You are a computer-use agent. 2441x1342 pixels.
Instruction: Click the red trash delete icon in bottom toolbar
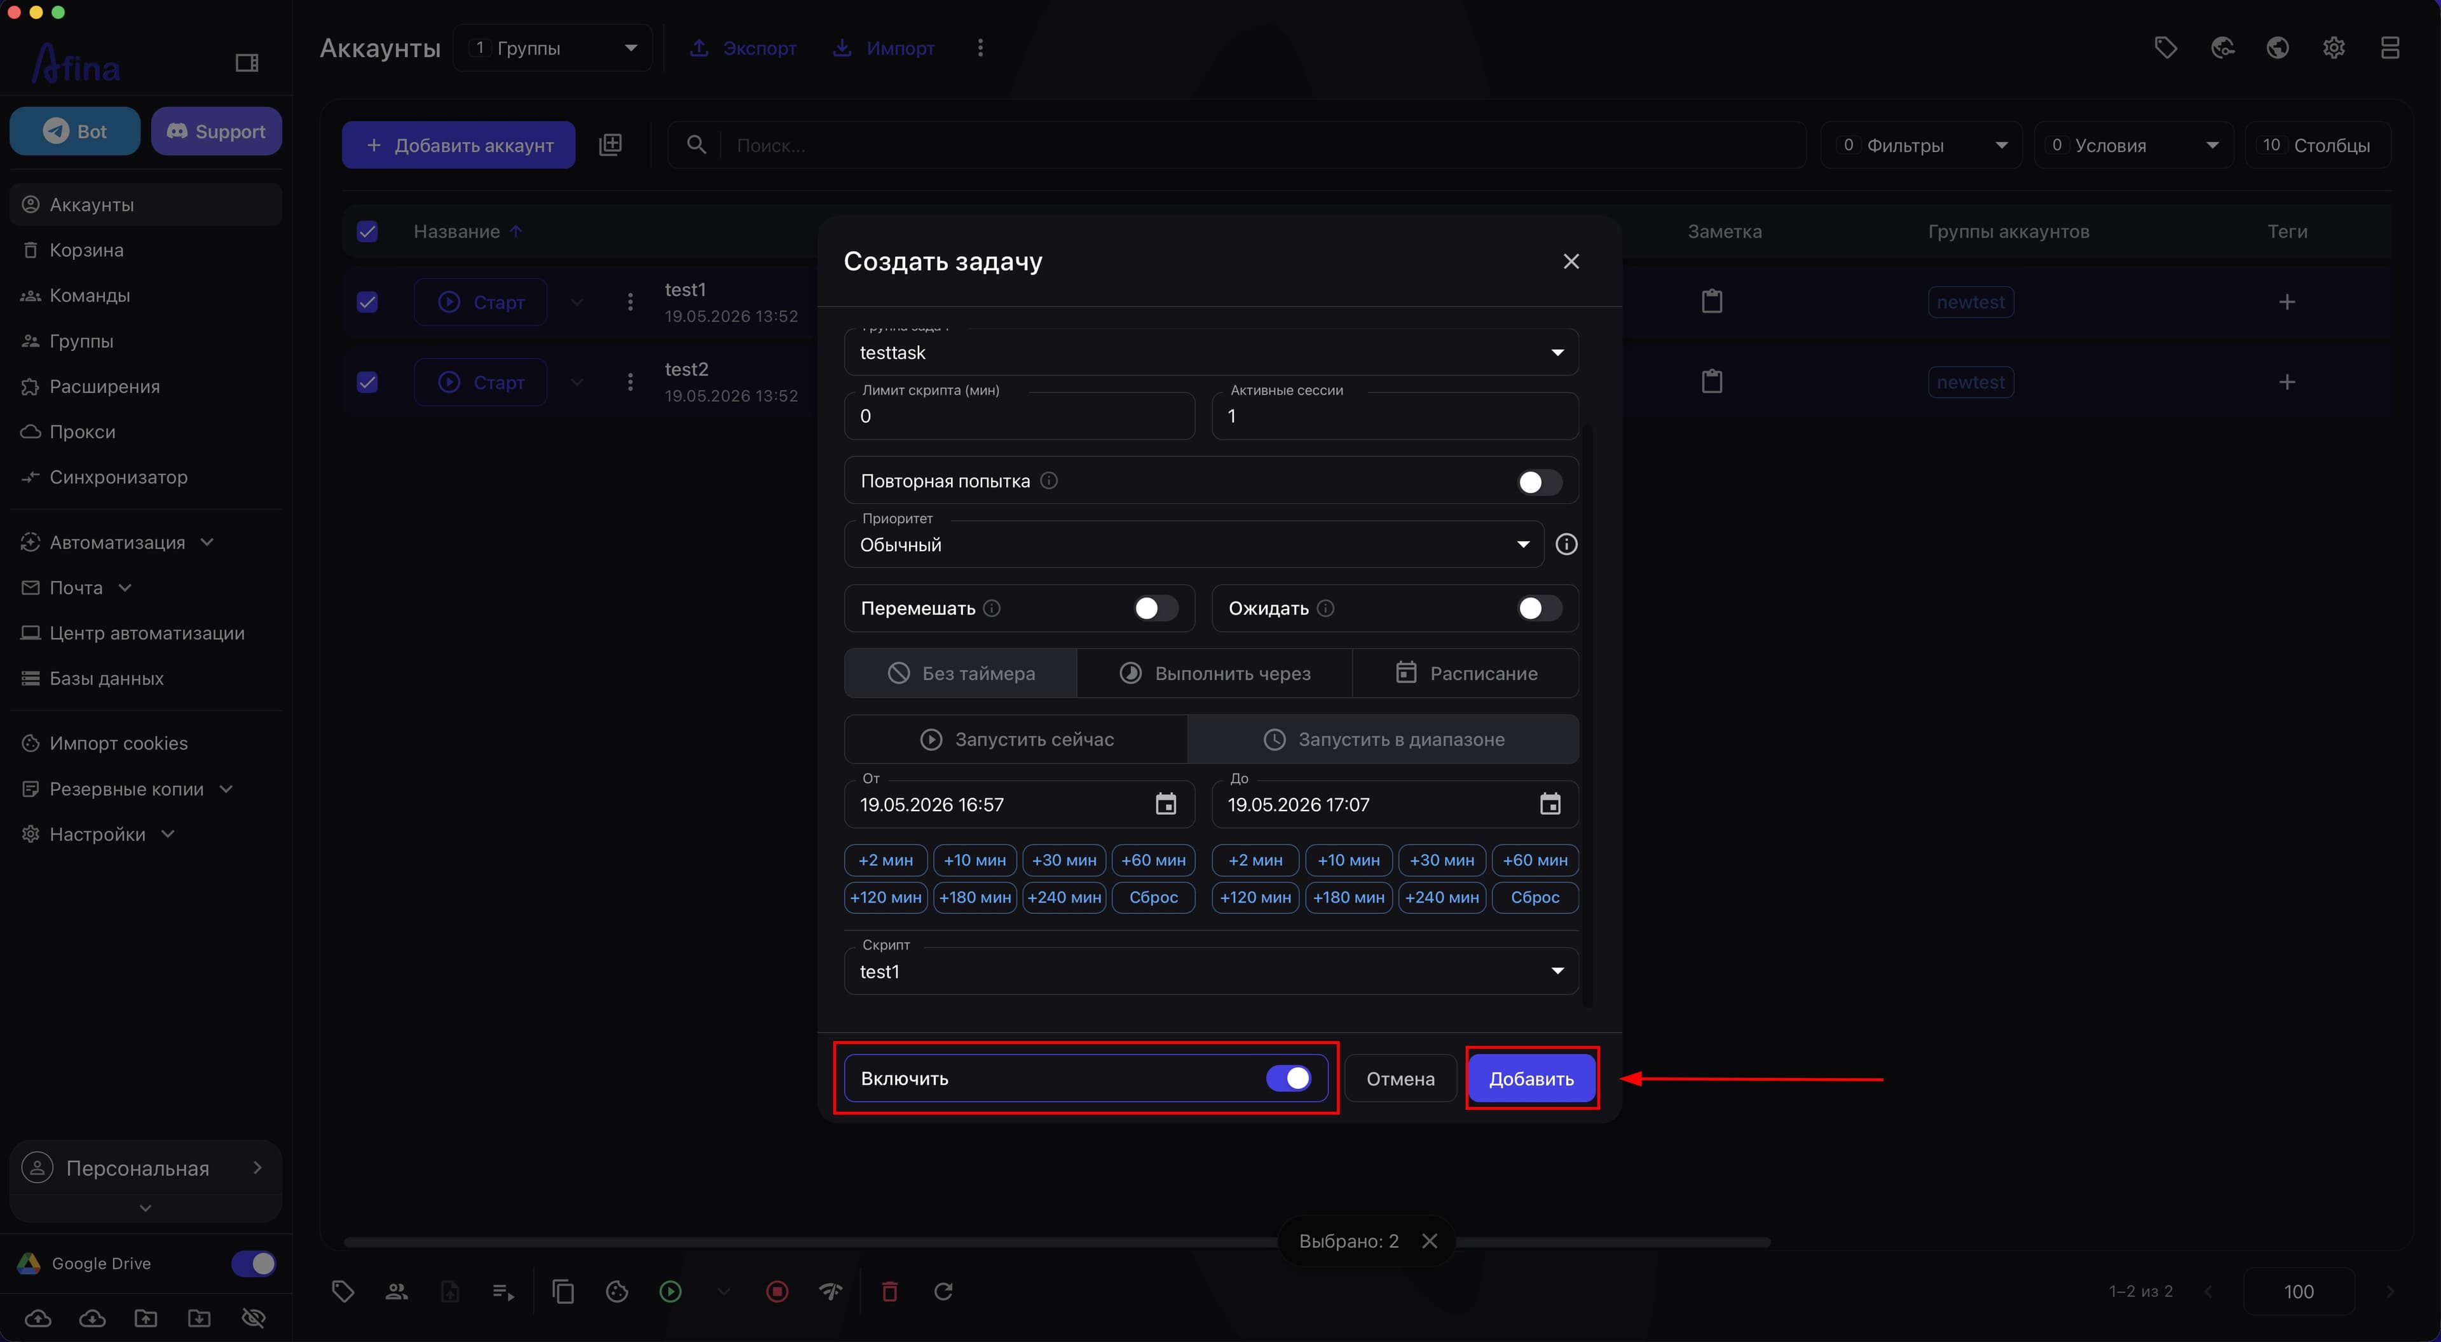coord(889,1291)
